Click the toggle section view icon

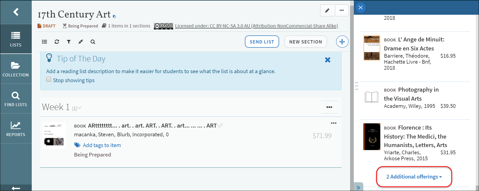click(44, 42)
